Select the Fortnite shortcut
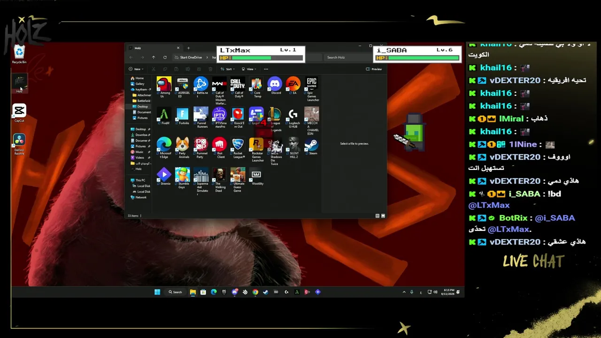Viewport: 601px width, 338px height. [182, 116]
